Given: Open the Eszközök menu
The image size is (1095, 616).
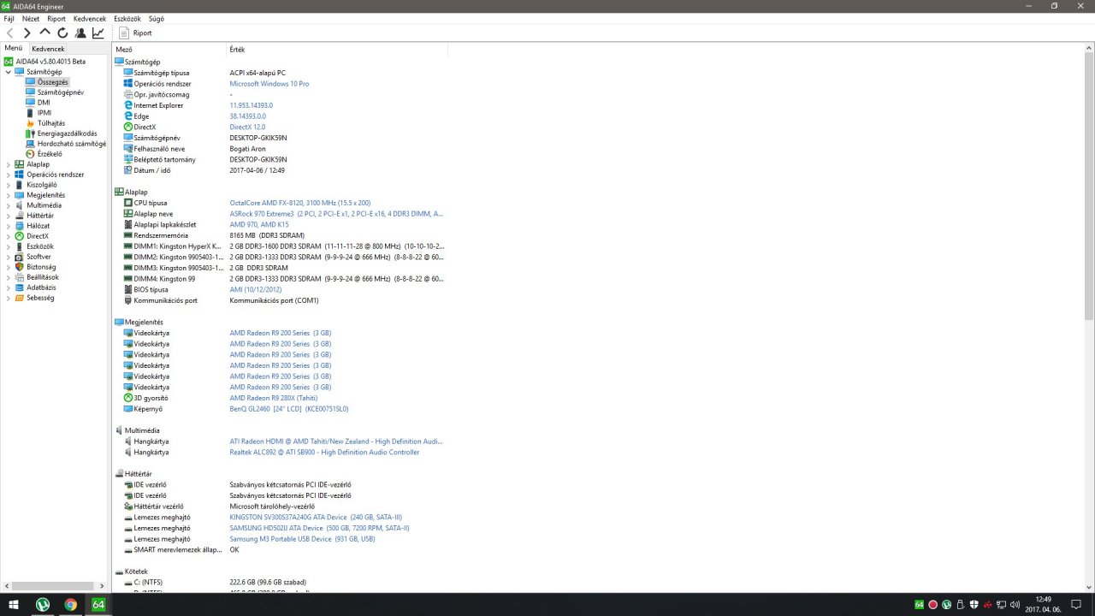Looking at the screenshot, I should (127, 18).
